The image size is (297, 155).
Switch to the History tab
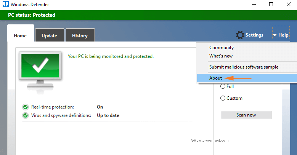(x=80, y=35)
